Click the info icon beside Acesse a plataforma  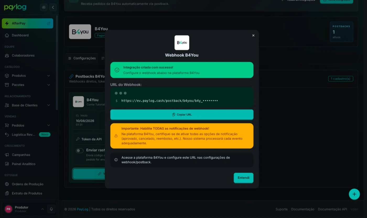116,160
